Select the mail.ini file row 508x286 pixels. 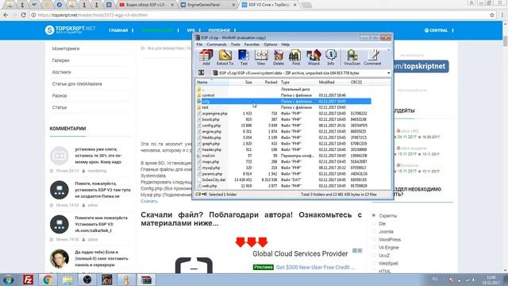click(x=283, y=156)
